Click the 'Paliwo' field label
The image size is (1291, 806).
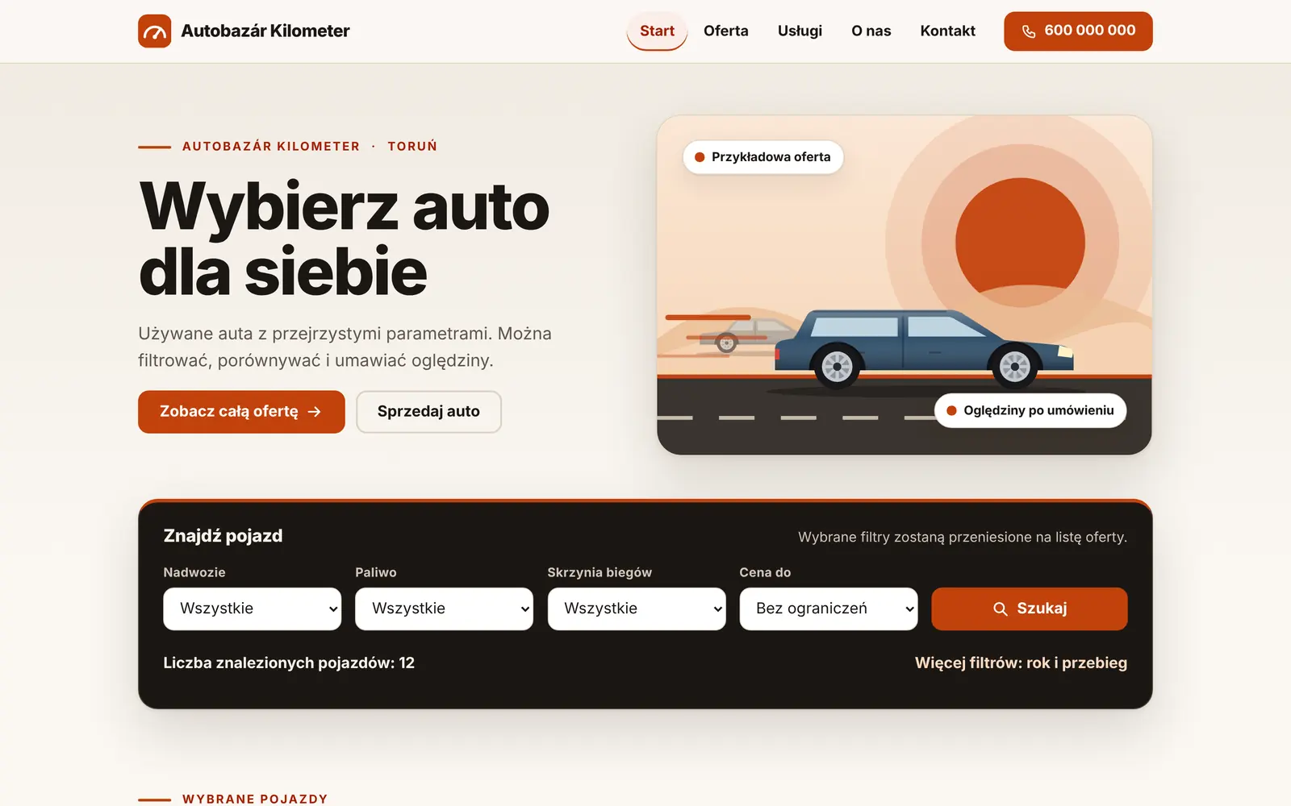click(x=376, y=572)
